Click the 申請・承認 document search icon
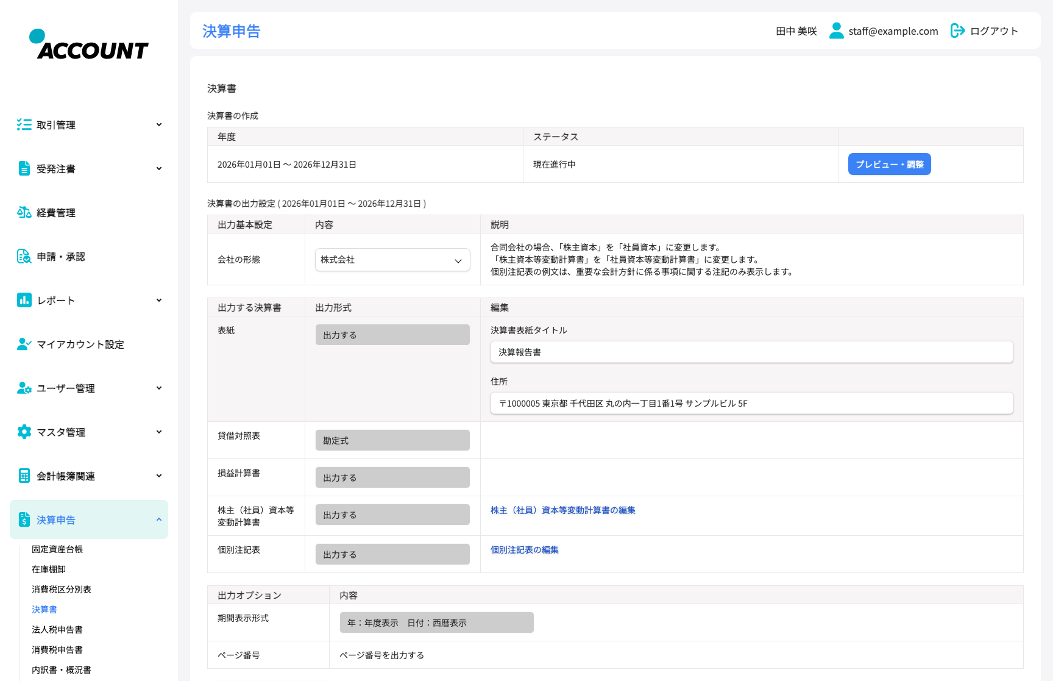 pyautogui.click(x=24, y=257)
